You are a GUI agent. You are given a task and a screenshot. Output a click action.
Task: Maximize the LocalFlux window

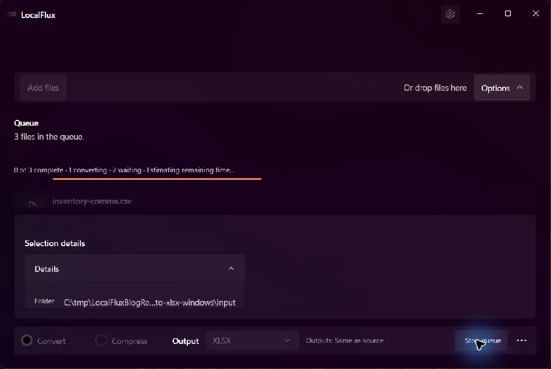pos(508,14)
